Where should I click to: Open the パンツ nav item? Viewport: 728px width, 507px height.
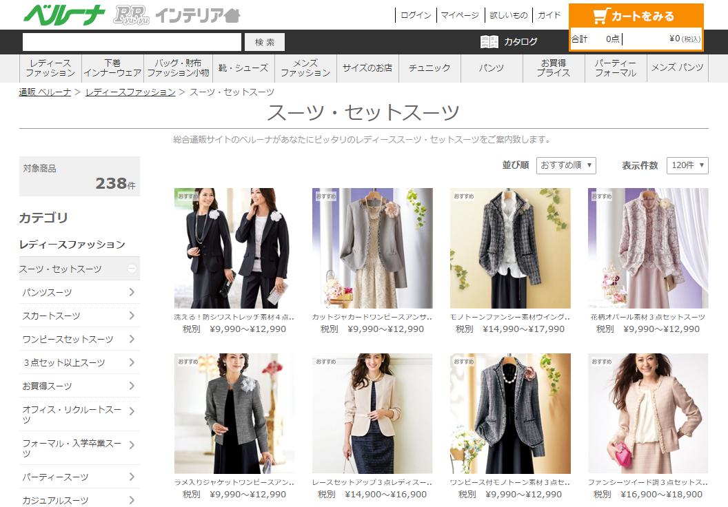tap(492, 68)
